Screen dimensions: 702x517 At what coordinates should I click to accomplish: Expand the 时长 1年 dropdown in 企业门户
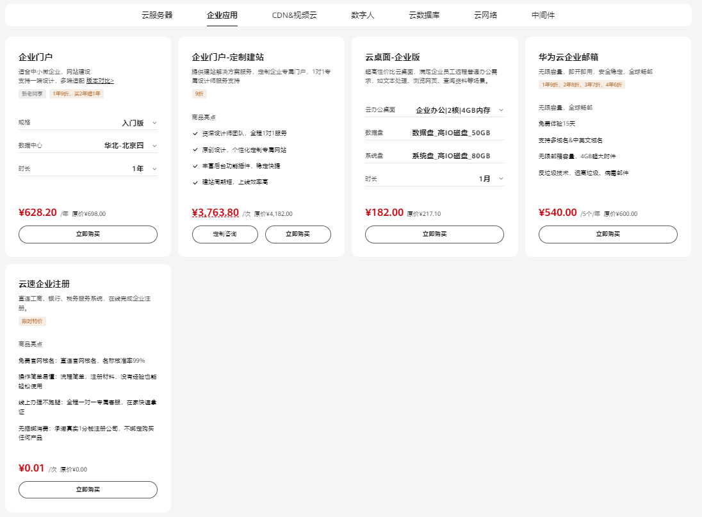pyautogui.click(x=142, y=168)
